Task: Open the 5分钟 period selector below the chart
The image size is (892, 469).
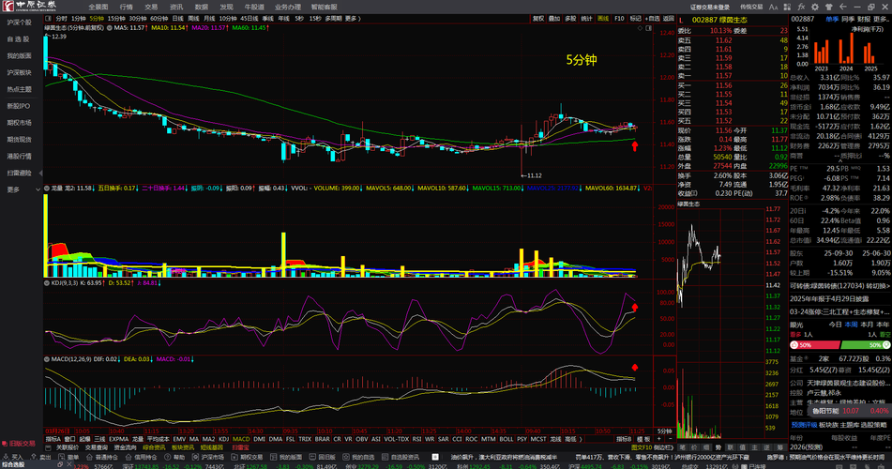Action: pyautogui.click(x=664, y=431)
